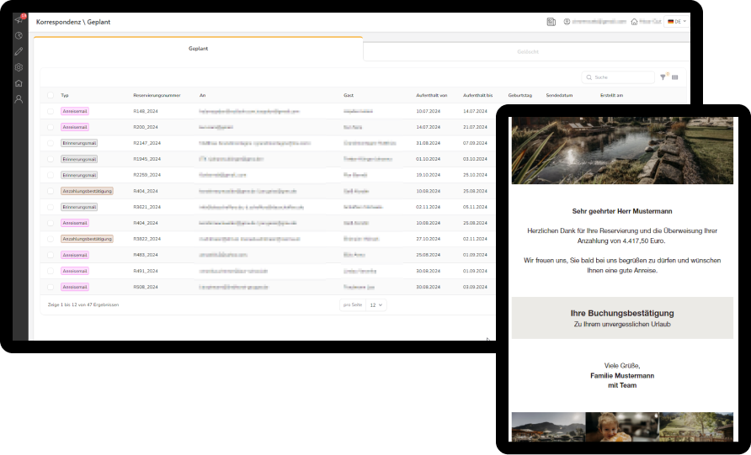Viewport: 751px width, 455px height.
Task: Select the checkbox for row R2147_2024
Action: click(x=51, y=143)
